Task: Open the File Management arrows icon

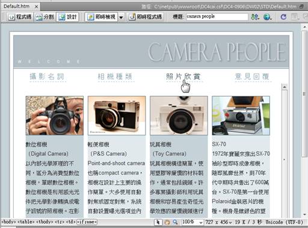Action: (255, 17)
